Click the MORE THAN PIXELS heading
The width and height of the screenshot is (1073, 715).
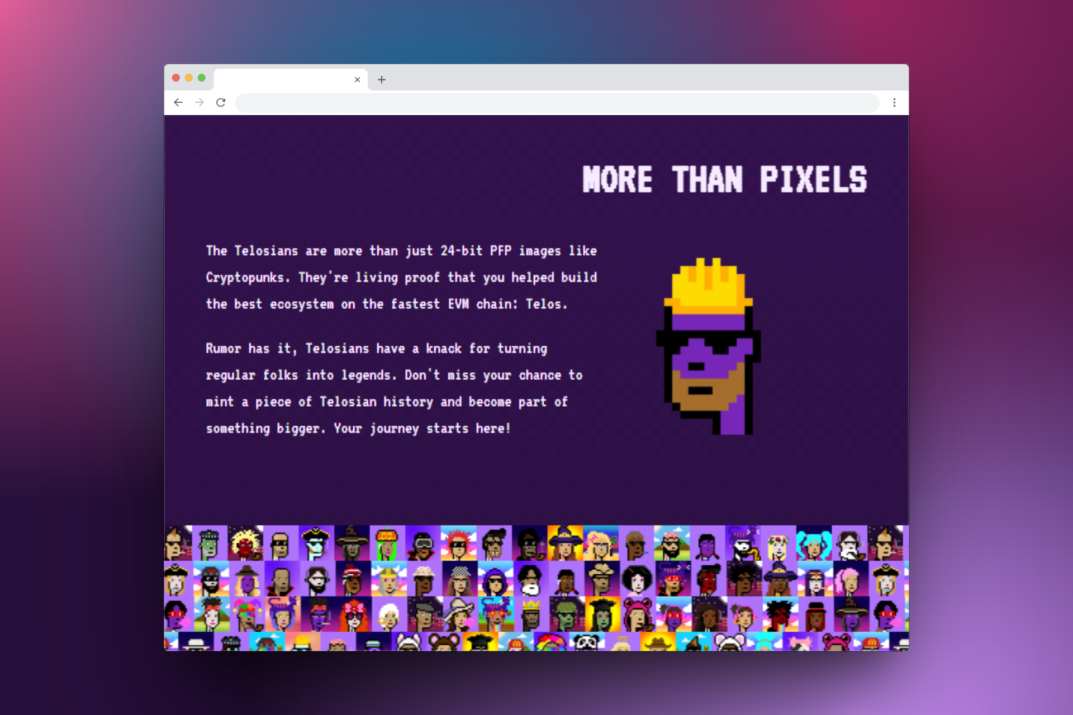(724, 180)
